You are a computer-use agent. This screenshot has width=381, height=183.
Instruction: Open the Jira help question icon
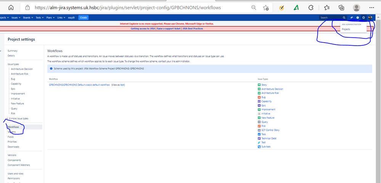click(358, 18)
